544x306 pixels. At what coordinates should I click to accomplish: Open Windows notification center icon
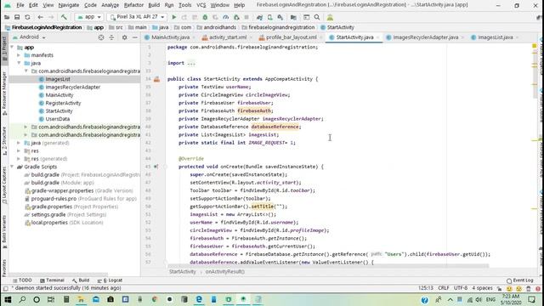pyautogui.click(x=532, y=299)
